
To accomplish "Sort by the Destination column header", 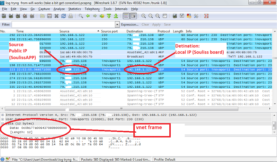I will 141,31.
